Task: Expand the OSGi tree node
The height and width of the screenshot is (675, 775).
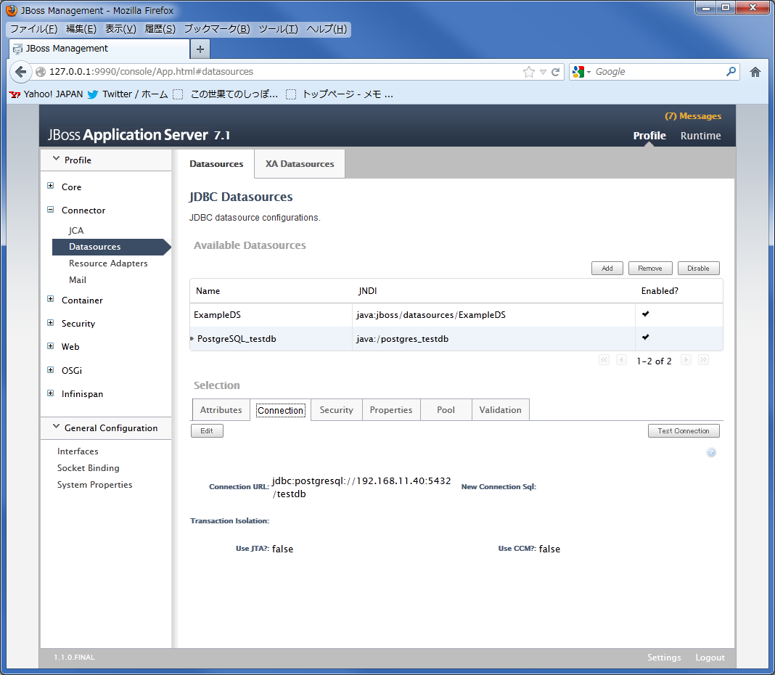Action: pos(50,370)
